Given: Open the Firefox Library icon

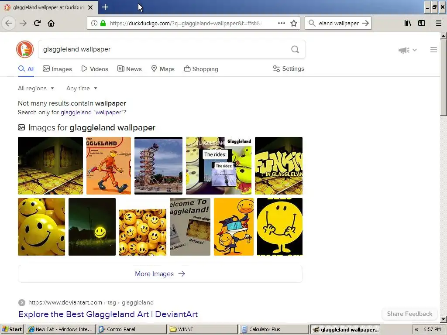Looking at the screenshot, I should click(408, 23).
